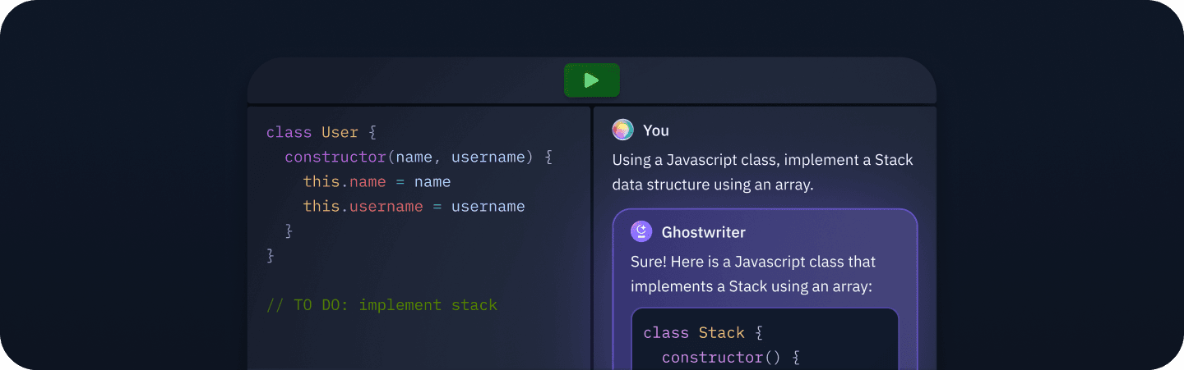Viewport: 1184px width, 370px height.
Task: Click 'class Stack {' in the suggested code
Action: pyautogui.click(x=703, y=333)
